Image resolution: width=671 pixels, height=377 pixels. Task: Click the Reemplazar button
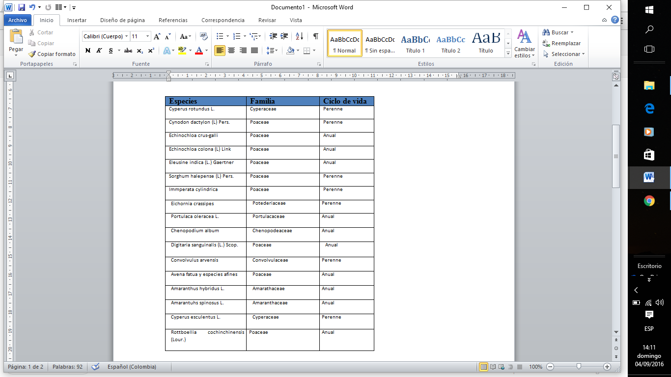tap(561, 43)
